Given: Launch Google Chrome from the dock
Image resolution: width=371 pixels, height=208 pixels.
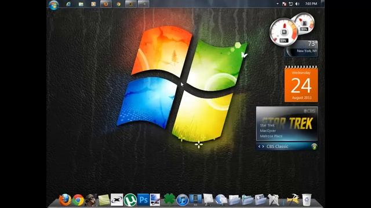Looking at the screenshot, I should click(78, 200).
